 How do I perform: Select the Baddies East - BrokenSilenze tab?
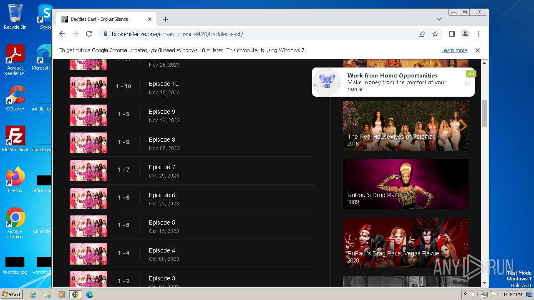[106, 19]
